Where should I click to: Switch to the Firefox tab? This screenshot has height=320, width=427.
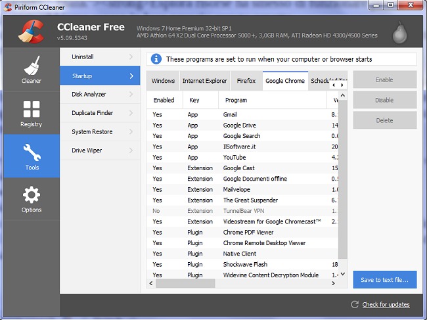[x=246, y=81]
